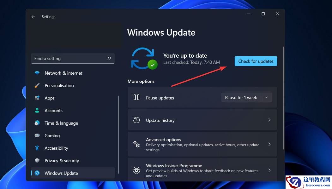Click the Gaming Xbox icon
Viewport: 332px width, 189px height.
point(37,135)
